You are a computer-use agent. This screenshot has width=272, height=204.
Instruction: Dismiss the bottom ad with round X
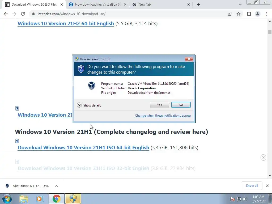[263, 158]
